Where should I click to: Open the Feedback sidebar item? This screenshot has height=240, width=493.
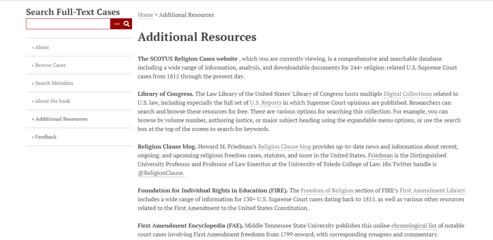pyautogui.click(x=46, y=137)
